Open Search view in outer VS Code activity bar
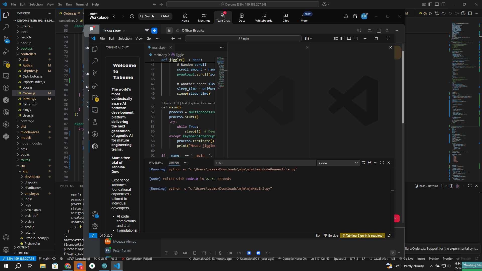This screenshot has width=482, height=271. [6, 27]
